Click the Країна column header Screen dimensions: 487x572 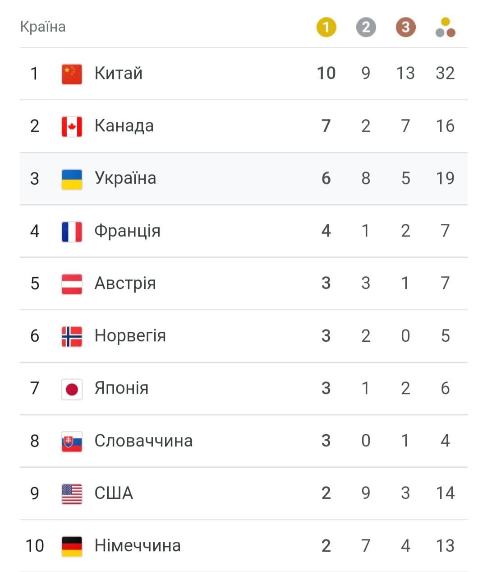(43, 27)
